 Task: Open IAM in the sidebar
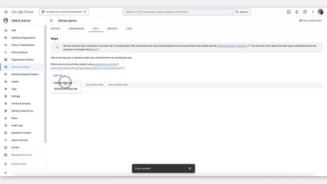(x=22, y=31)
